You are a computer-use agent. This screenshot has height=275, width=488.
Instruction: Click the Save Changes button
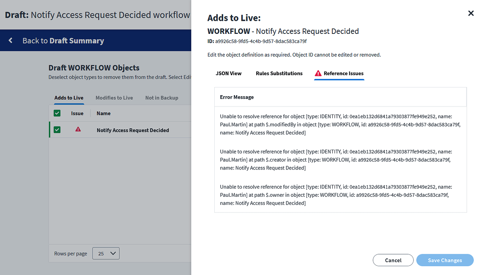445,260
